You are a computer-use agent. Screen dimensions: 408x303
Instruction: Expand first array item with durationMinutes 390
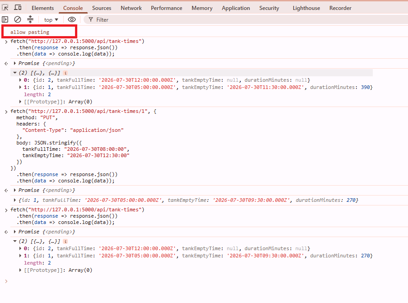click(20, 88)
